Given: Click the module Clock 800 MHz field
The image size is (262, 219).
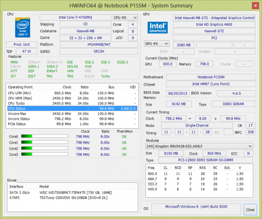Looking at the screenshot, I should [214, 154].
